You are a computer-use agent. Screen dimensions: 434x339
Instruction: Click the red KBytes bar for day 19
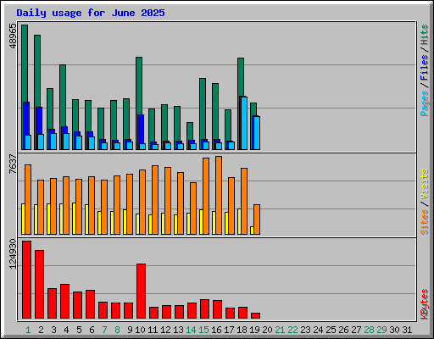point(256,315)
